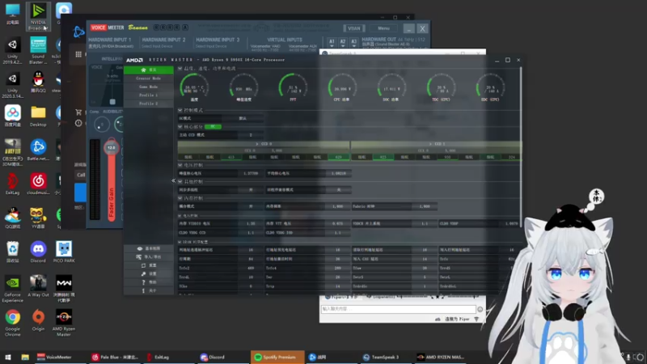Open Help in Ryzen Master sidebar
Image resolution: width=647 pixels, height=364 pixels.
pyautogui.click(x=149, y=282)
